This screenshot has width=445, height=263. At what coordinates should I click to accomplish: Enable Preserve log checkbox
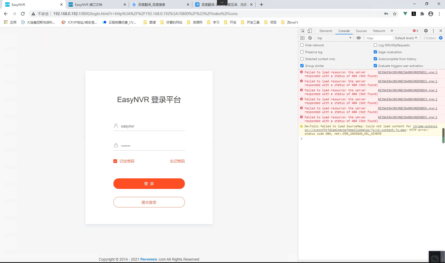pyautogui.click(x=302, y=52)
